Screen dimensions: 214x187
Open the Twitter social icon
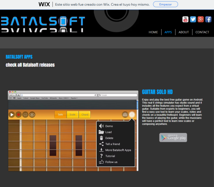(x=193, y=19)
